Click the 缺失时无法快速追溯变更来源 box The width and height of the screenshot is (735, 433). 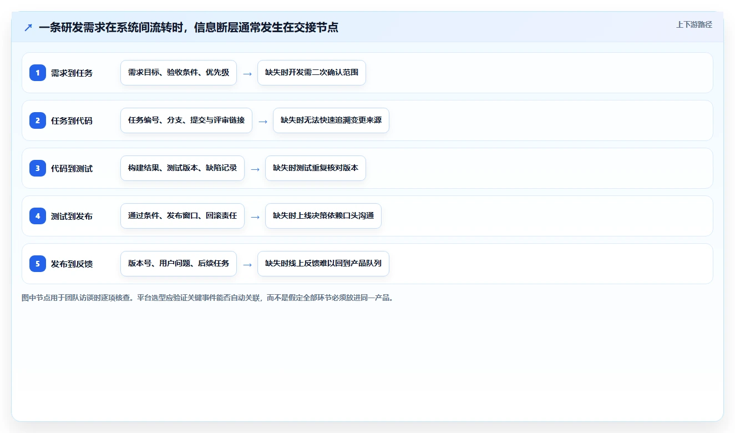click(x=331, y=120)
